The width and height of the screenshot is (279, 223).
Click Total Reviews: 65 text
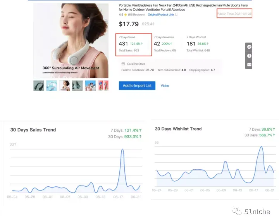165,50
